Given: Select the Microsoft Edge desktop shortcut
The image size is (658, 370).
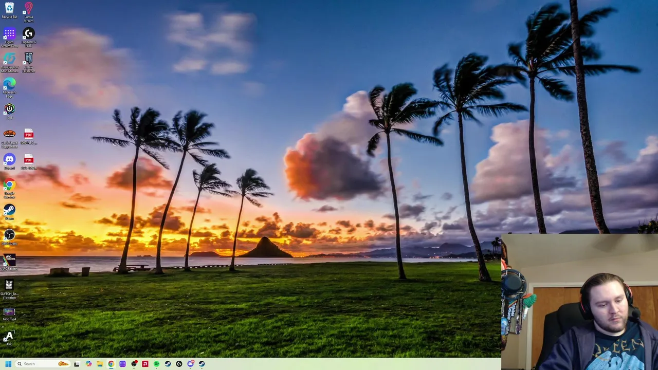Looking at the screenshot, I should pos(9,88).
